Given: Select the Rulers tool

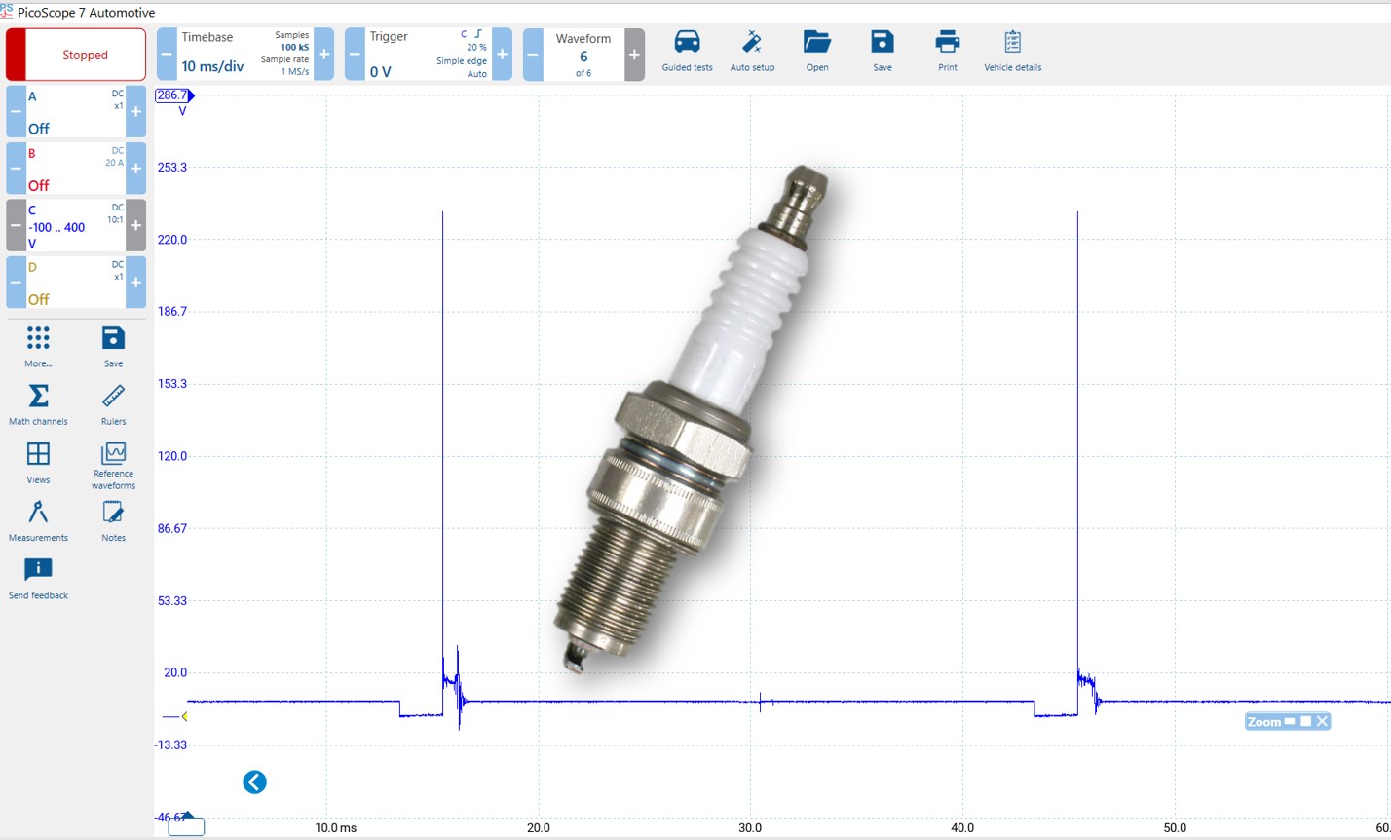Looking at the screenshot, I should point(113,404).
